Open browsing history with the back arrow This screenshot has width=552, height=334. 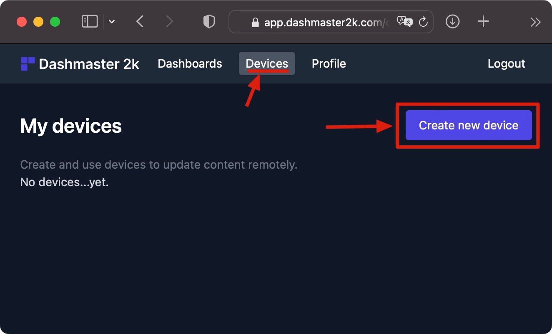pos(140,22)
